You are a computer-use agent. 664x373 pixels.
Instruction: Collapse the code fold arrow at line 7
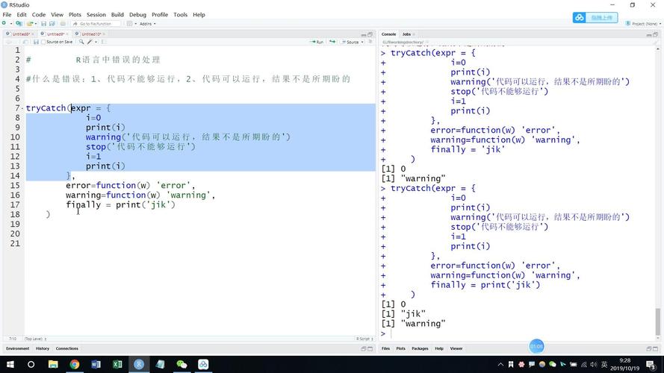tap(22, 108)
